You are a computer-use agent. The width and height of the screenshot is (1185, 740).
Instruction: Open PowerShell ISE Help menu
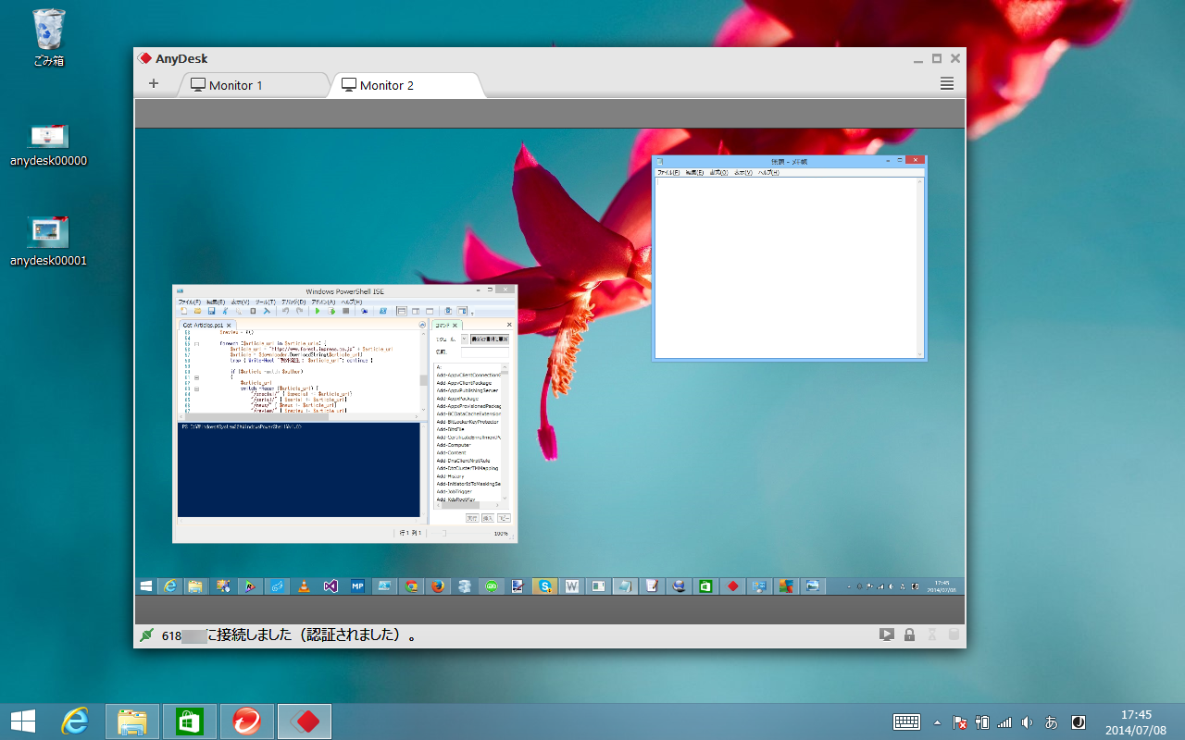click(x=351, y=302)
